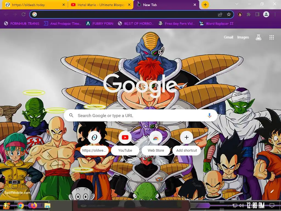Image resolution: width=281 pixels, height=211 pixels.
Task: Open the Extensions puzzle menu
Action: (249, 14)
